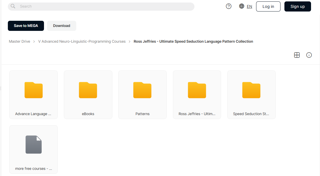Screen dimensions: 320x176
Task: Open the eBooks folder icon
Action: point(88,90)
